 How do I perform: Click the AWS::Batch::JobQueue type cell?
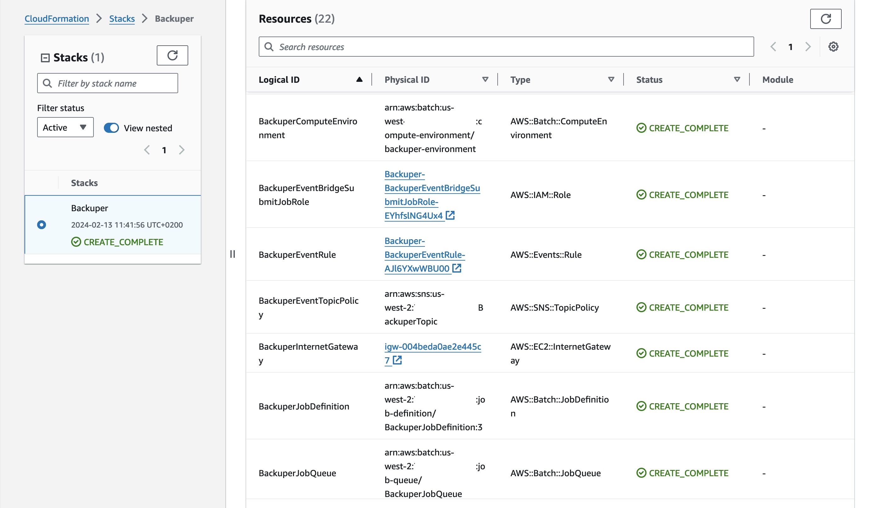click(x=556, y=473)
